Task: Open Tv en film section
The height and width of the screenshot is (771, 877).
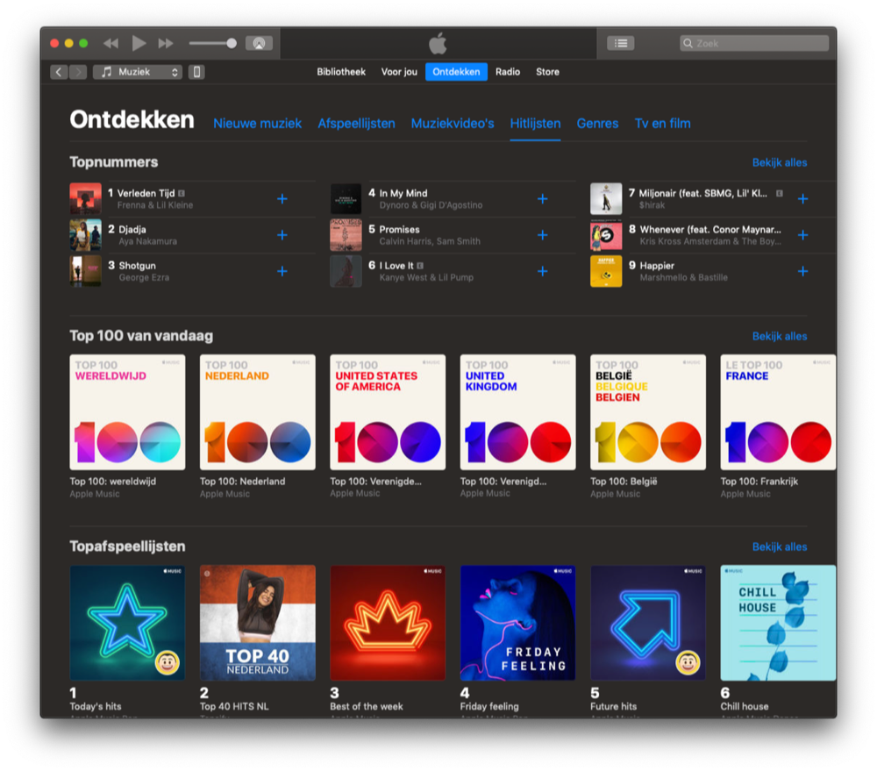Action: (662, 124)
